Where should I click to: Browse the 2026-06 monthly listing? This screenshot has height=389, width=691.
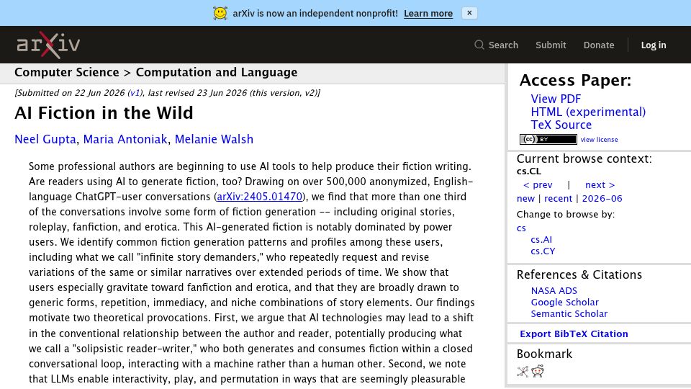point(602,199)
